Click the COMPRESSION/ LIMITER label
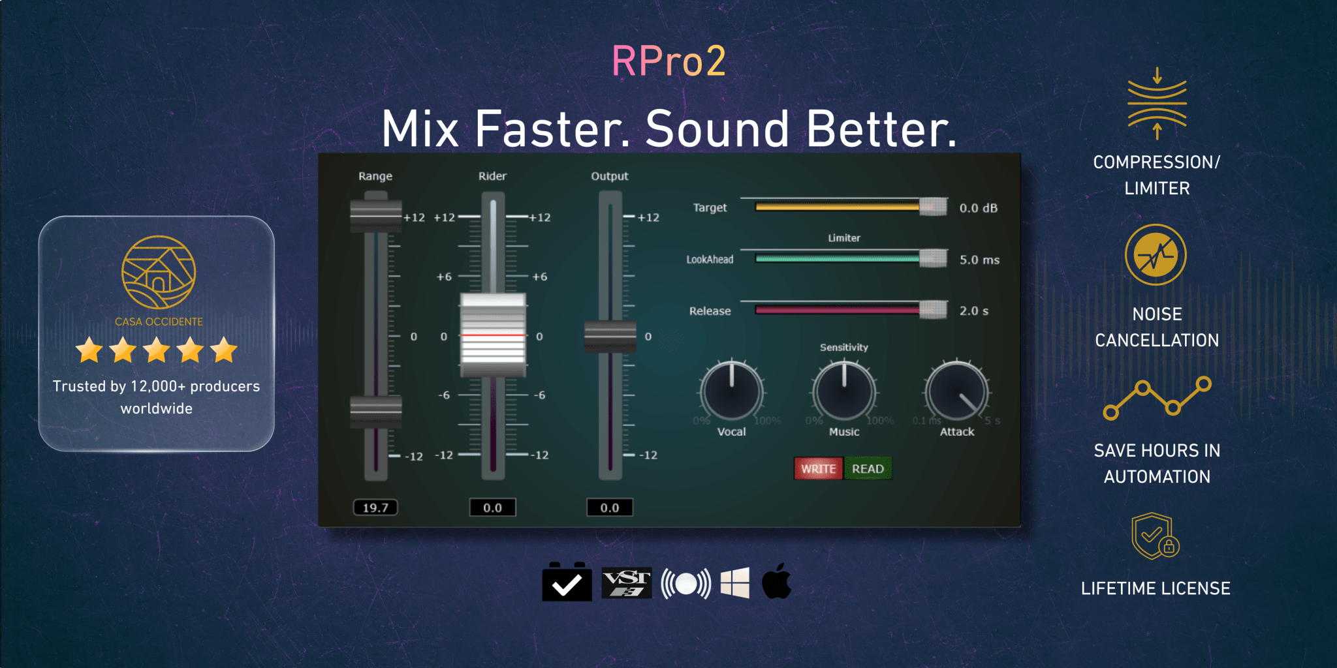Viewport: 1337px width, 668px height. tap(1157, 175)
